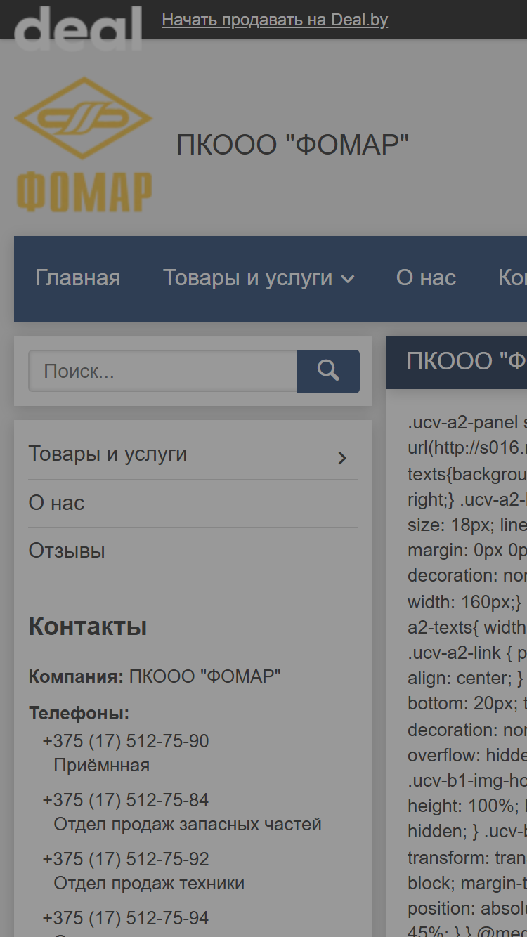Open Отзывы in the sidebar list
The height and width of the screenshot is (937, 527).
coord(67,551)
